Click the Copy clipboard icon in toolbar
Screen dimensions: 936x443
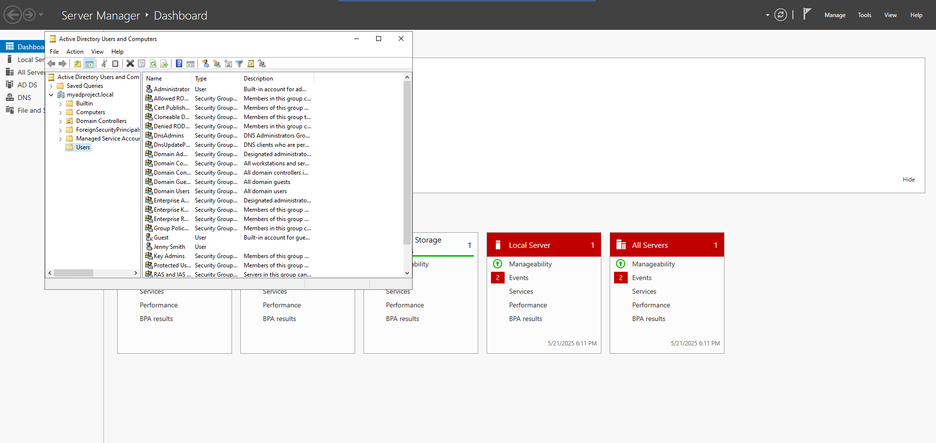pos(115,63)
